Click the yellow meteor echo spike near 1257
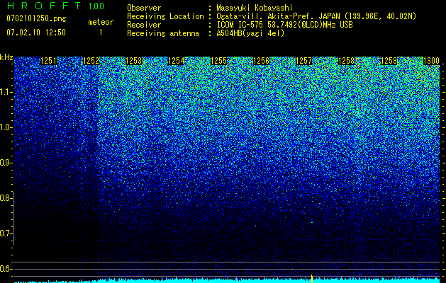Screen dimensions: 446x283 pos(312,279)
